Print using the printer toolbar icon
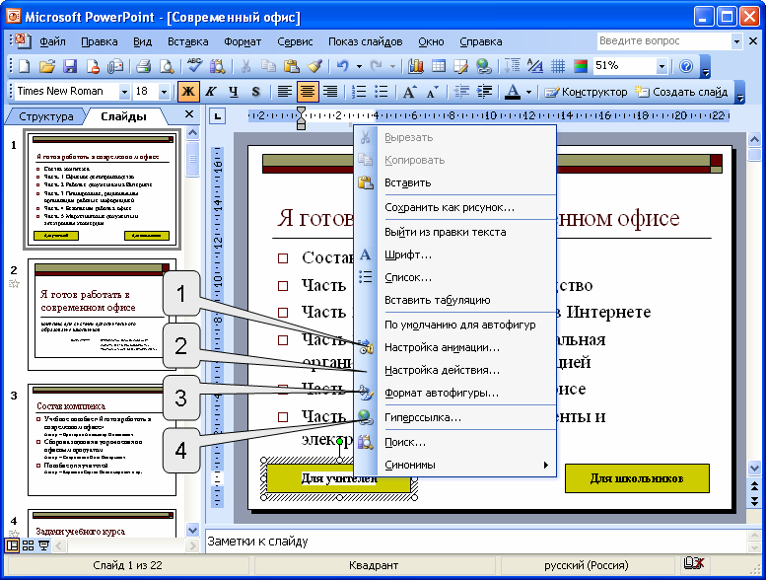766x580 pixels. 143,66
